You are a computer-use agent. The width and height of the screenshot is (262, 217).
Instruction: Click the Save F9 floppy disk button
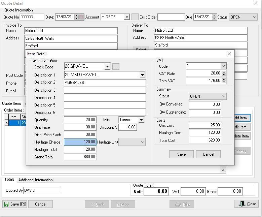pos(15,204)
